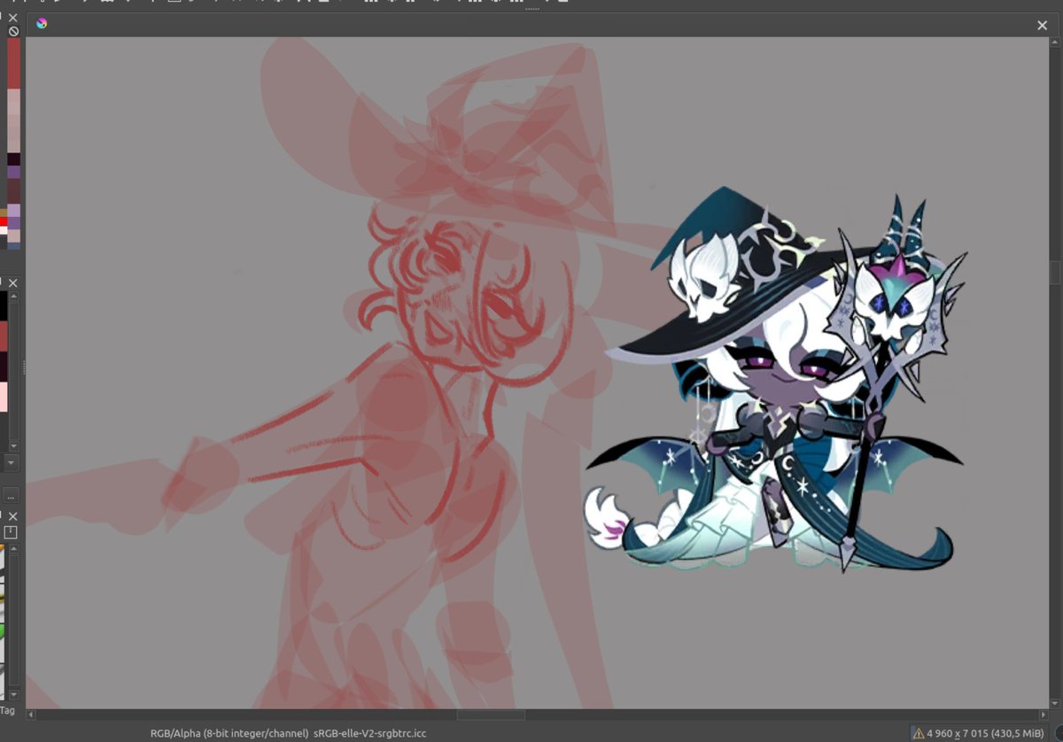Image resolution: width=1063 pixels, height=742 pixels.
Task: Click the Tag label under brush presets
Action: tap(7, 710)
